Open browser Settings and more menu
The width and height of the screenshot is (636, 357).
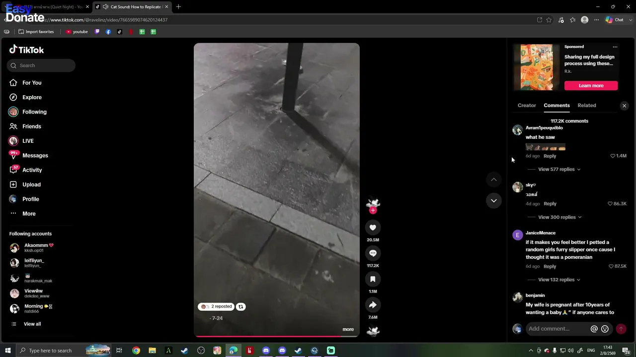(x=597, y=20)
